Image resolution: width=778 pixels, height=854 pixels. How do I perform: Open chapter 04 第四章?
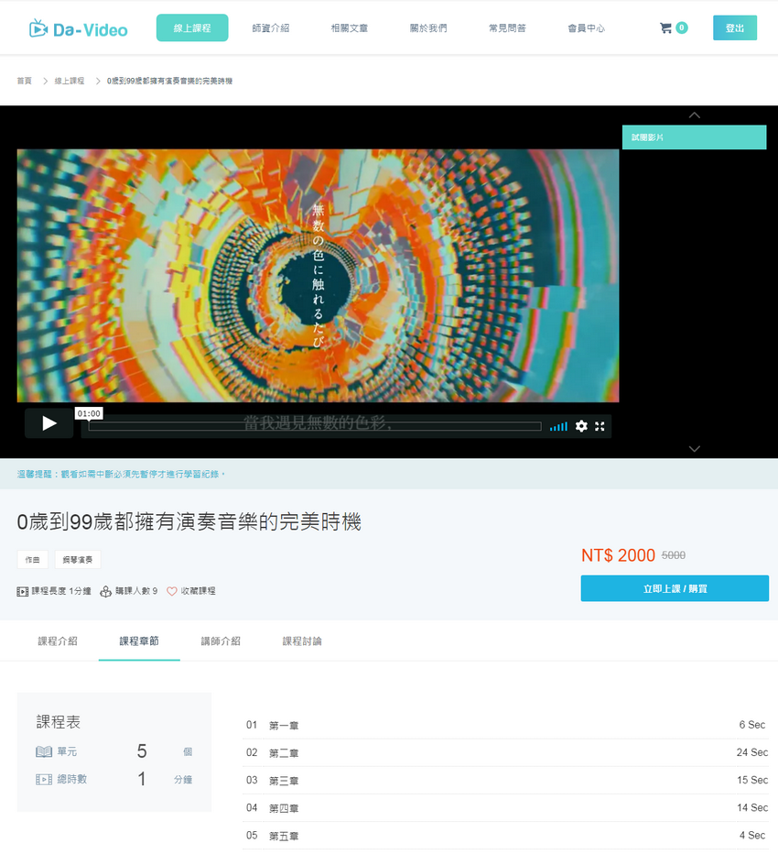pos(505,807)
